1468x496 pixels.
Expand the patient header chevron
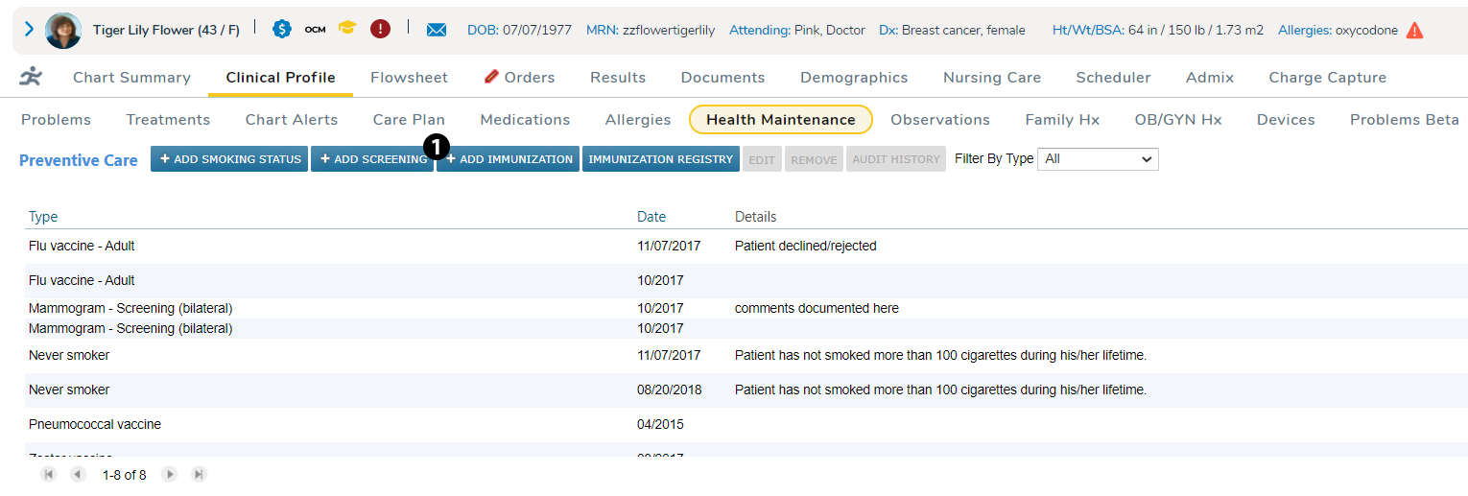pos(29,30)
